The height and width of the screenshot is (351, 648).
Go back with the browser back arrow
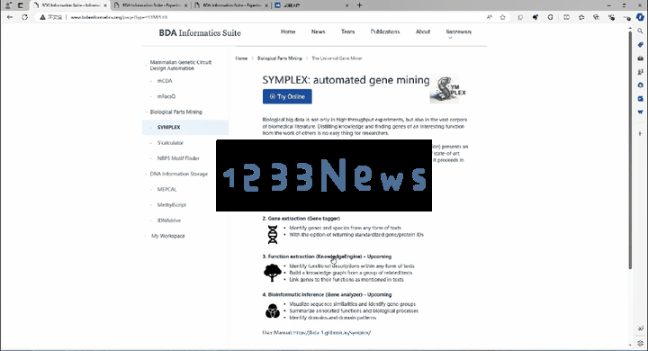[x=10, y=17]
